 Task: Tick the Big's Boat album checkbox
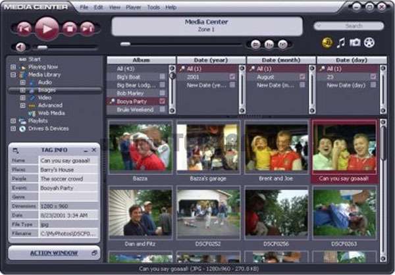point(162,76)
